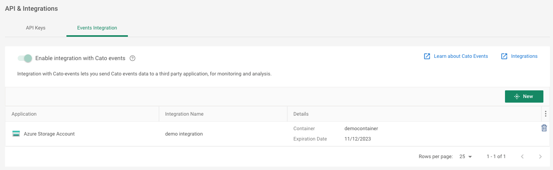Click the Details column header
The image size is (553, 170).
(x=301, y=114)
